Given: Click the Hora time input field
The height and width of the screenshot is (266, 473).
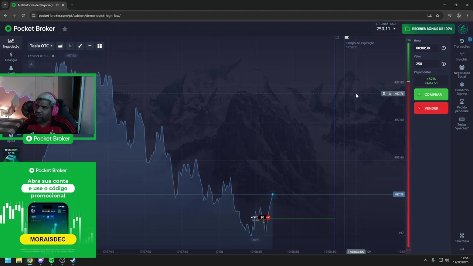Looking at the screenshot, I should (x=427, y=48).
